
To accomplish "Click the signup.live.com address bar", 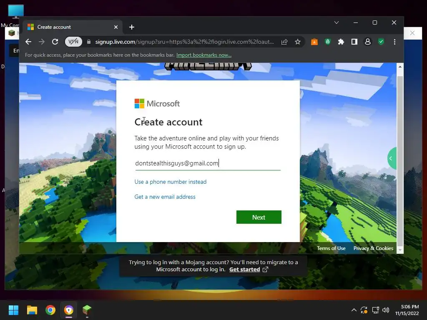I will coord(184,42).
